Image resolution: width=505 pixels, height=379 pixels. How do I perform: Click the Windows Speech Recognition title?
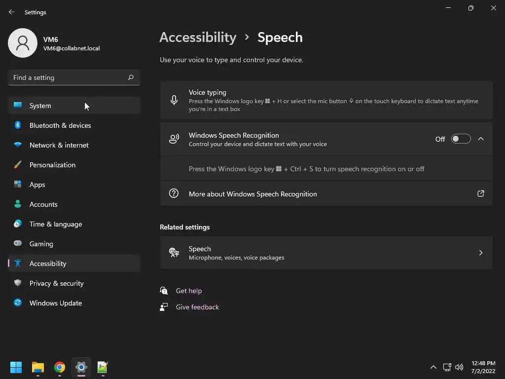pyautogui.click(x=234, y=135)
